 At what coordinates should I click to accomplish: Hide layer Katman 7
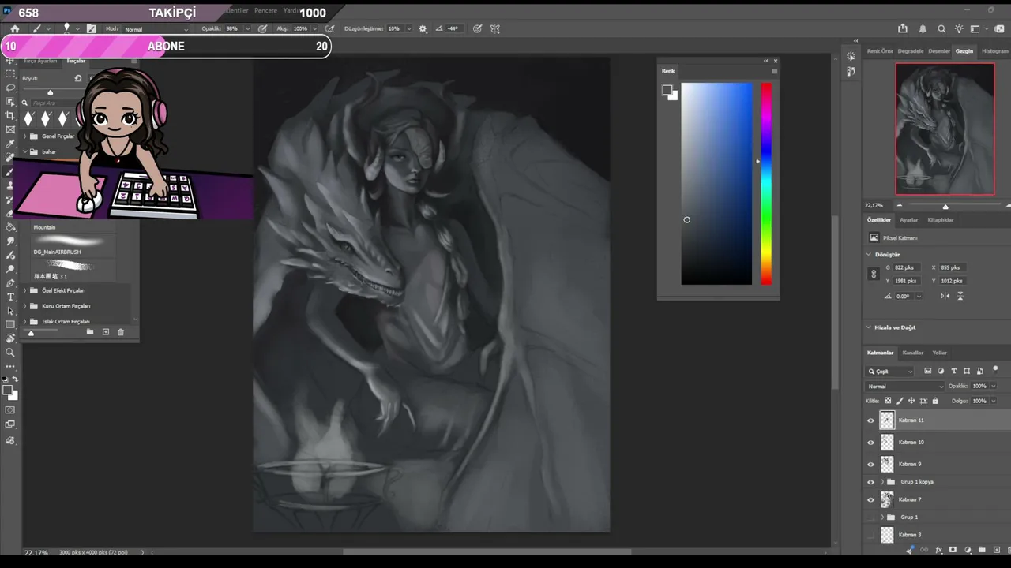pos(871,499)
